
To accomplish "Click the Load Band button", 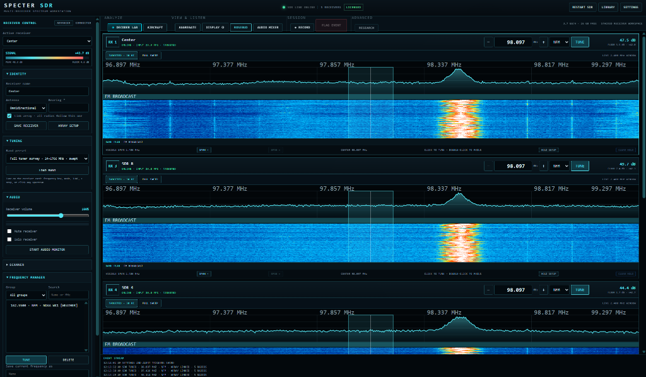I will [x=47, y=170].
